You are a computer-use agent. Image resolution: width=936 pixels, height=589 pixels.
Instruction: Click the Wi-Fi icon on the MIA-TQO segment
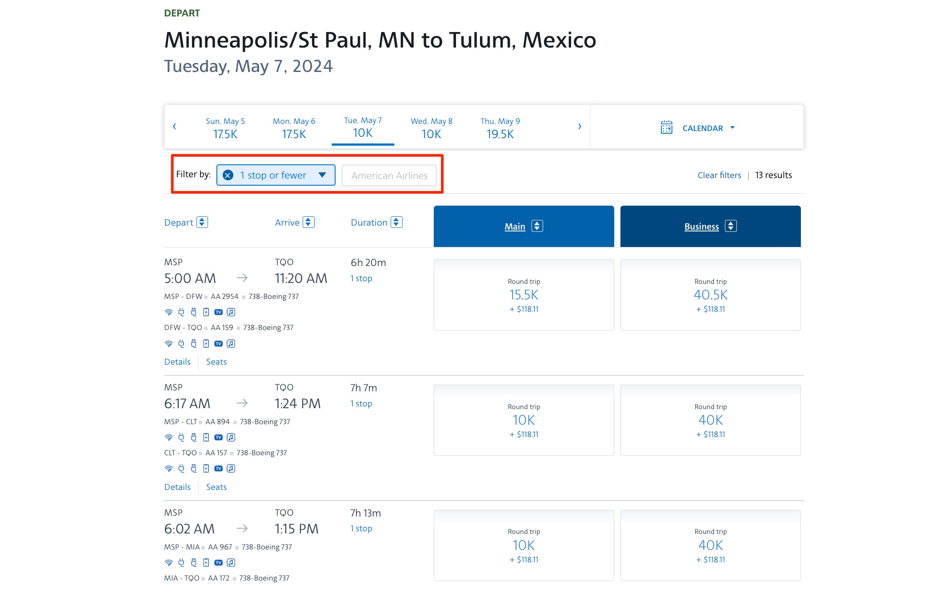coord(168,587)
